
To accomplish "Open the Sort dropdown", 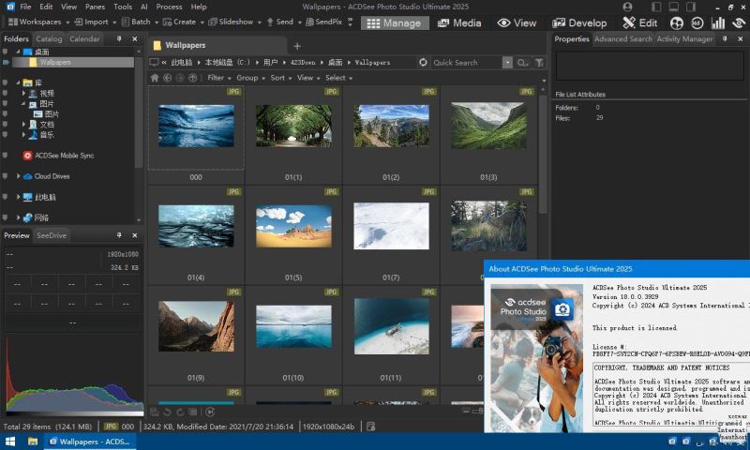I will pos(281,78).
